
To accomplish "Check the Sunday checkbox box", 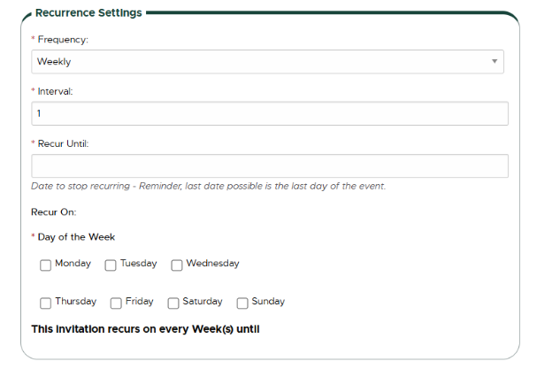I will tap(242, 304).
